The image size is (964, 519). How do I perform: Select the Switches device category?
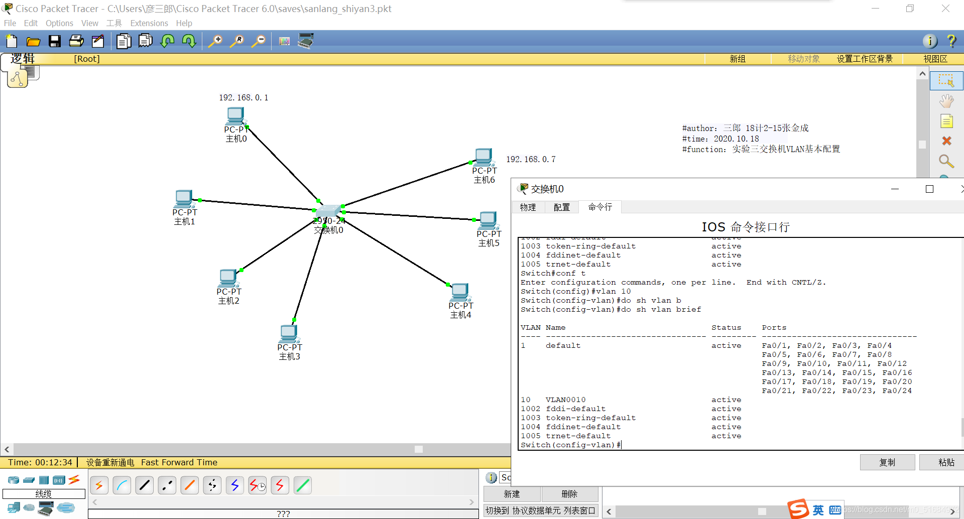29,480
